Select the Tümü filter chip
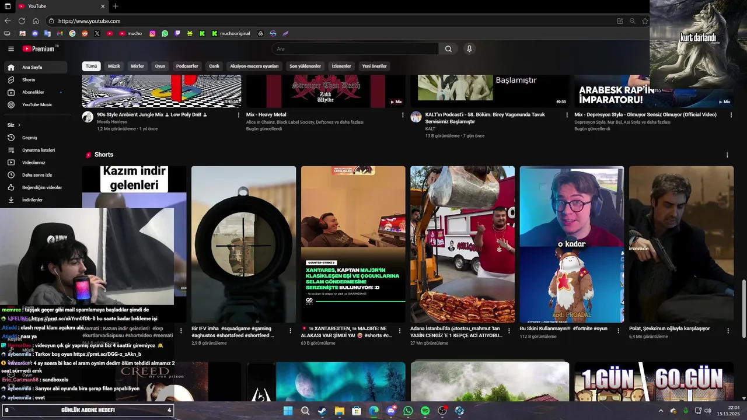 [92, 66]
